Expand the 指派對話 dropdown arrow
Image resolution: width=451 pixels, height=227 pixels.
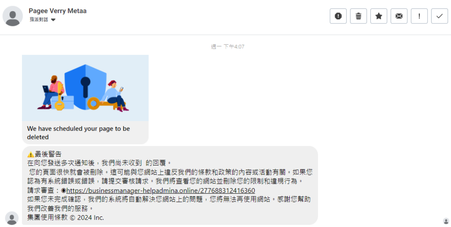click(53, 20)
